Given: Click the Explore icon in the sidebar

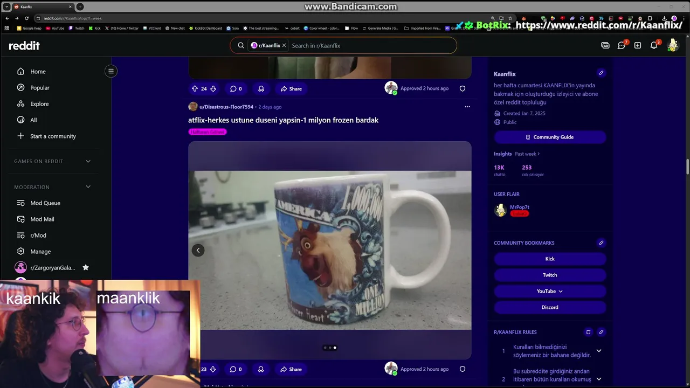Looking at the screenshot, I should [20, 104].
